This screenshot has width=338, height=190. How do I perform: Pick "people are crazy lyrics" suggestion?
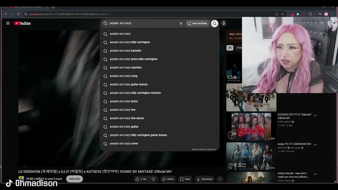tap(160, 101)
